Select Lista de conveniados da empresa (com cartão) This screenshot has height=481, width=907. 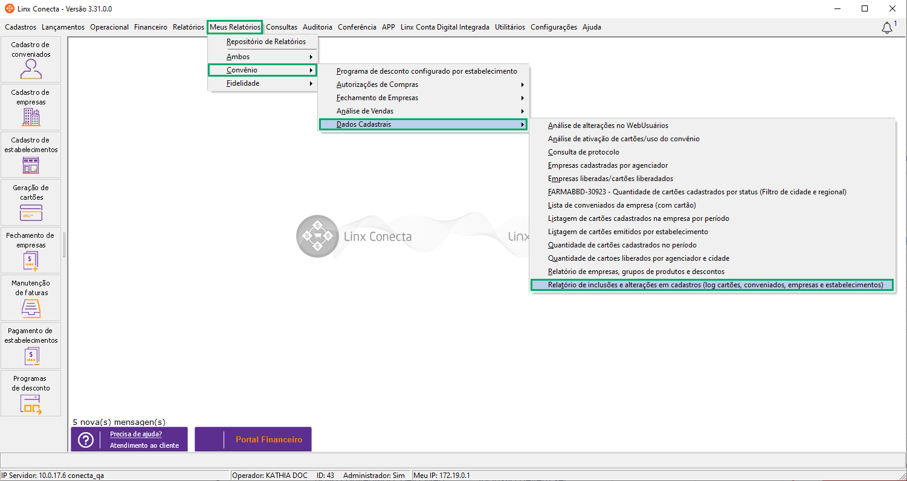pos(712,205)
